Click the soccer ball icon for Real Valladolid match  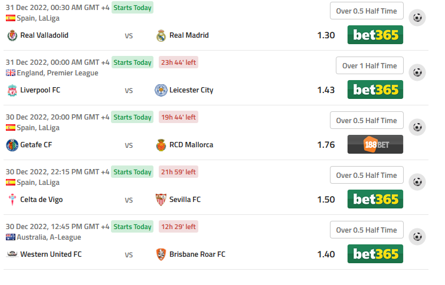pos(417,18)
